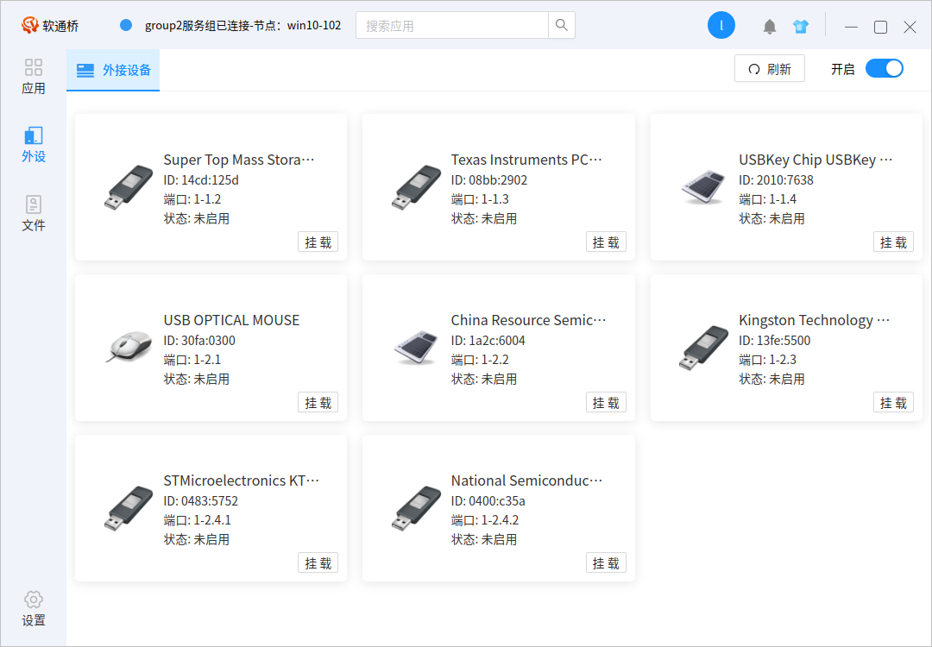Screen dimensions: 932x647
Task: Open the notification bell
Action: (770, 27)
